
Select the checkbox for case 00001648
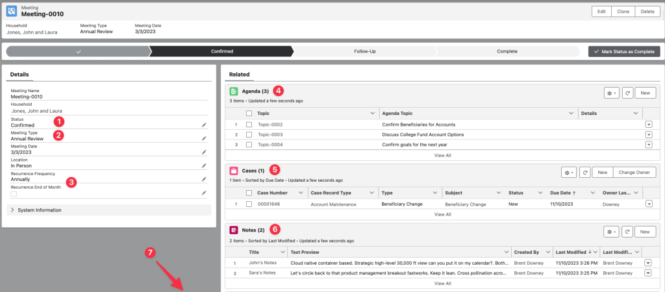[x=249, y=204]
